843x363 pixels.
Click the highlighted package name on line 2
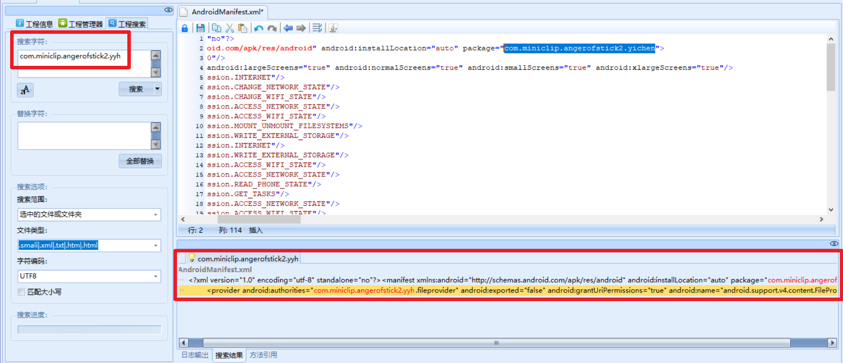580,48
